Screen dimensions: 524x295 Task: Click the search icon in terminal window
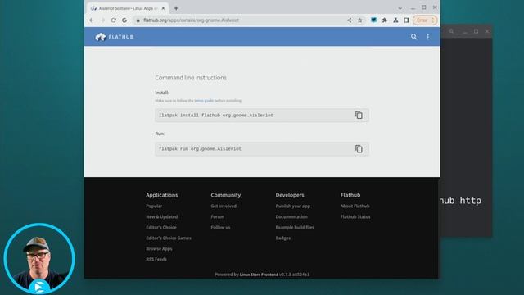coord(451,31)
